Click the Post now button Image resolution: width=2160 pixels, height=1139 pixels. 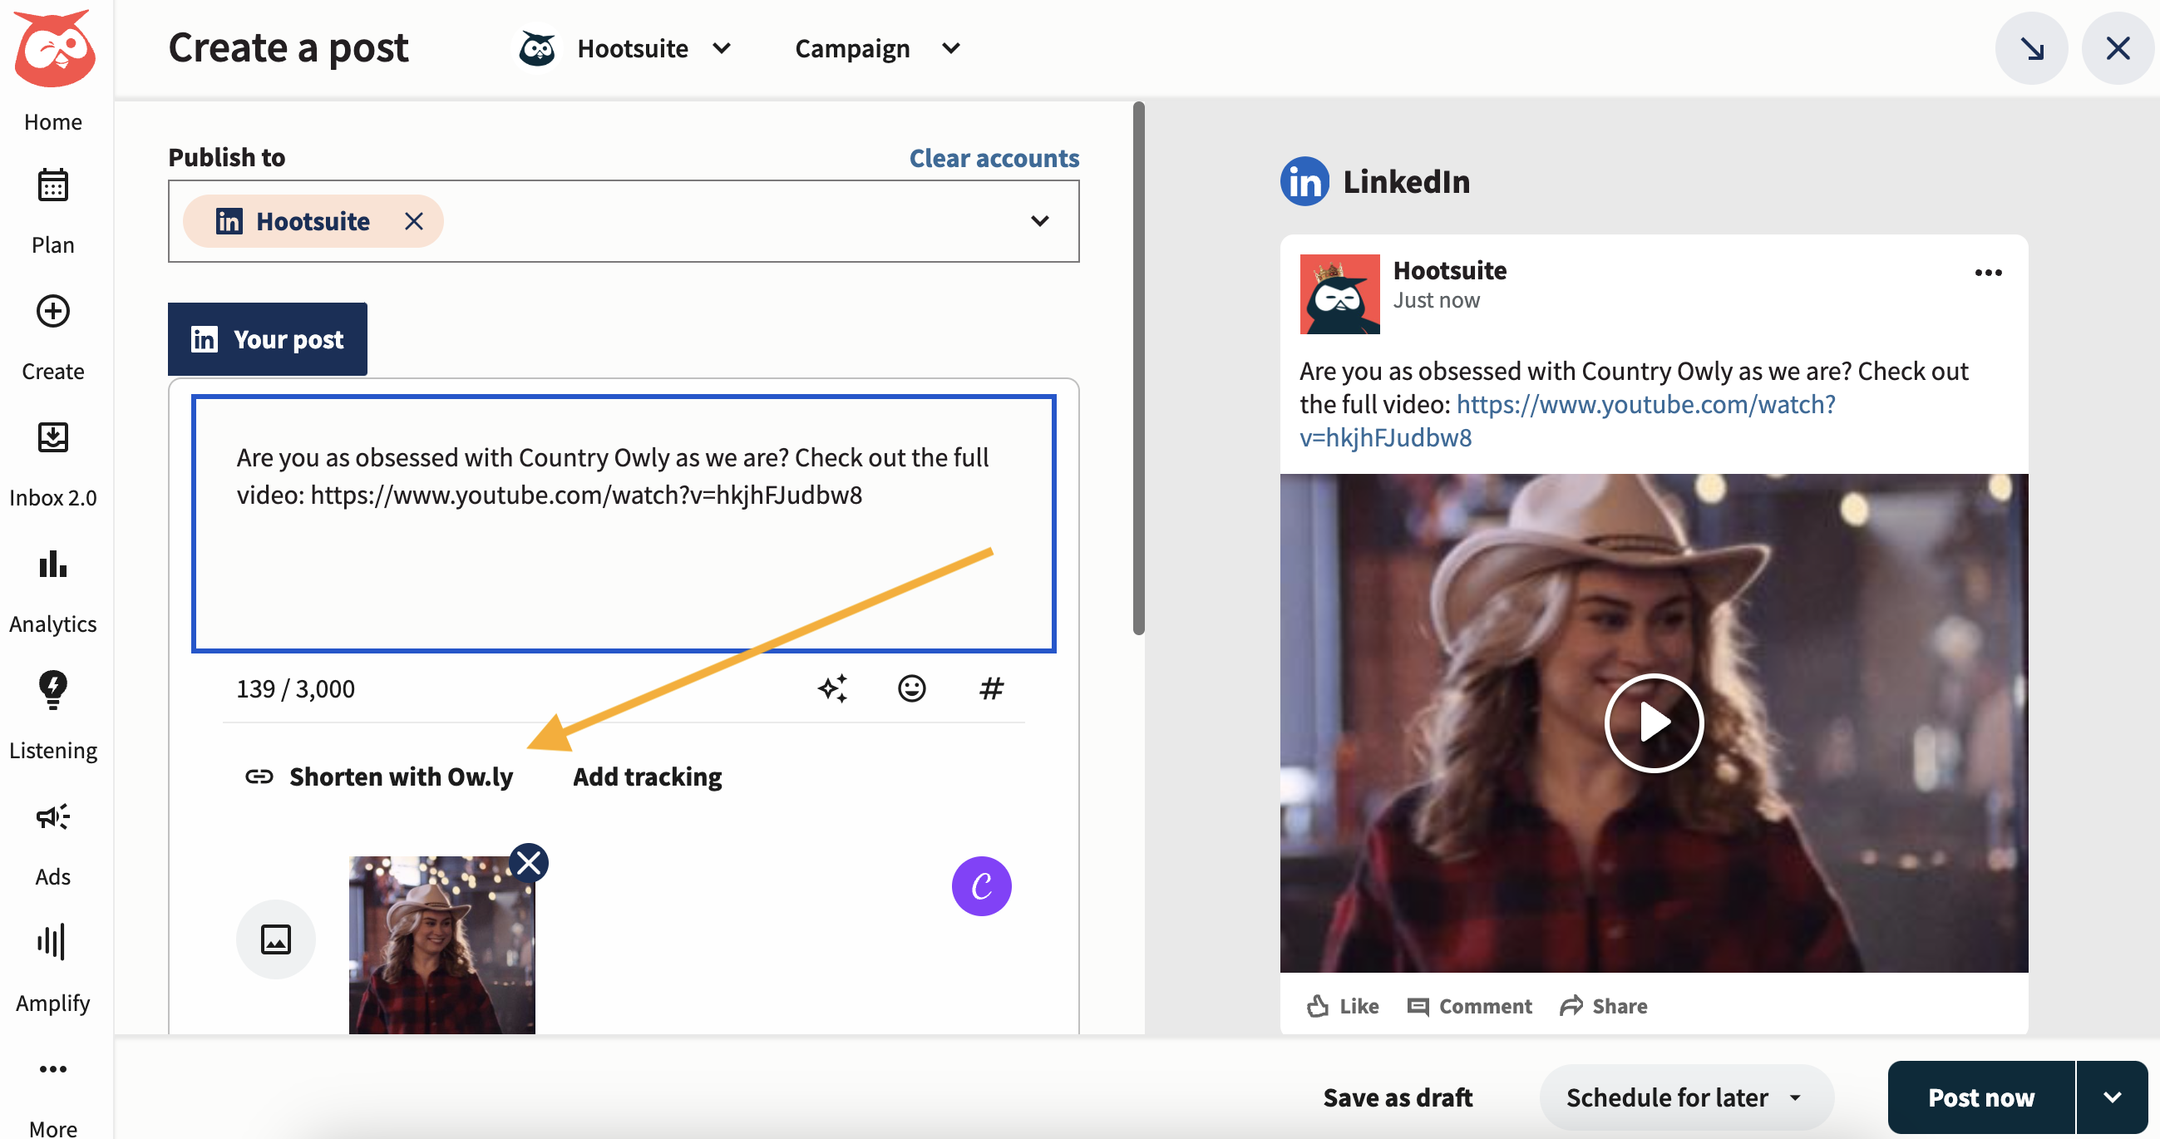[x=1980, y=1097]
